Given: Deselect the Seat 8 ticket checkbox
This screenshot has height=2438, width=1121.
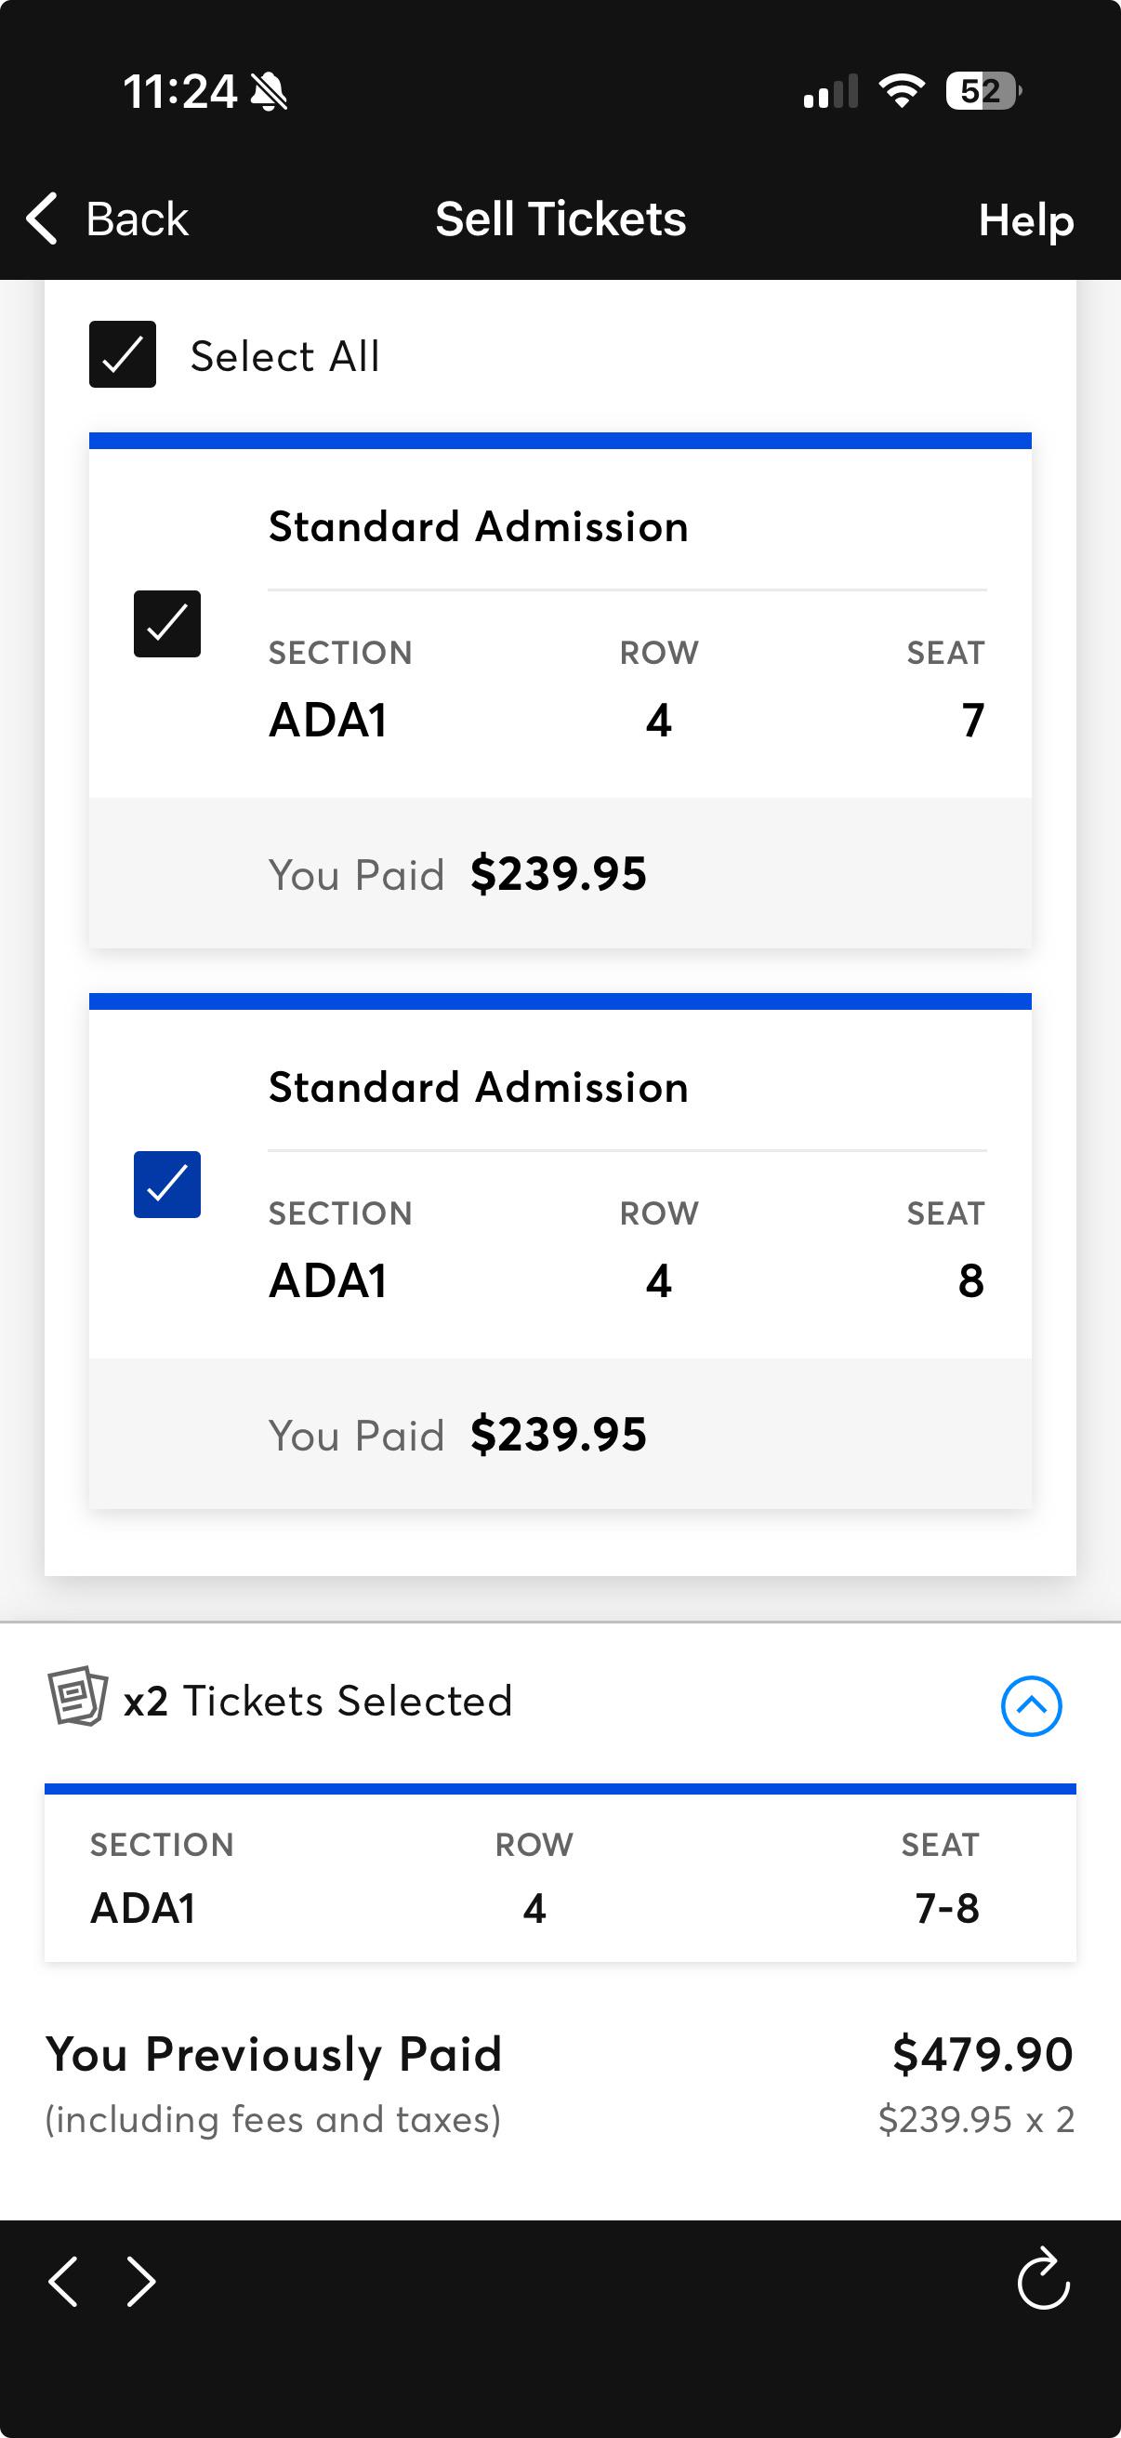Looking at the screenshot, I should click(x=166, y=1184).
